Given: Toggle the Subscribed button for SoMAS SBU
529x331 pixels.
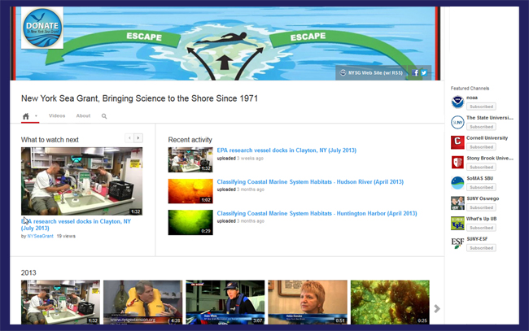Looking at the screenshot, I should 481,187.
